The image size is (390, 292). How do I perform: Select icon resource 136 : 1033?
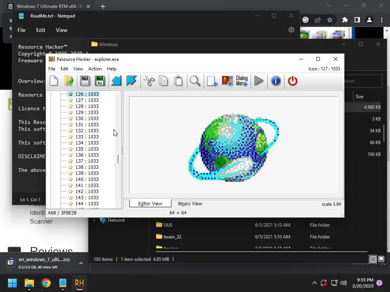coord(84,155)
